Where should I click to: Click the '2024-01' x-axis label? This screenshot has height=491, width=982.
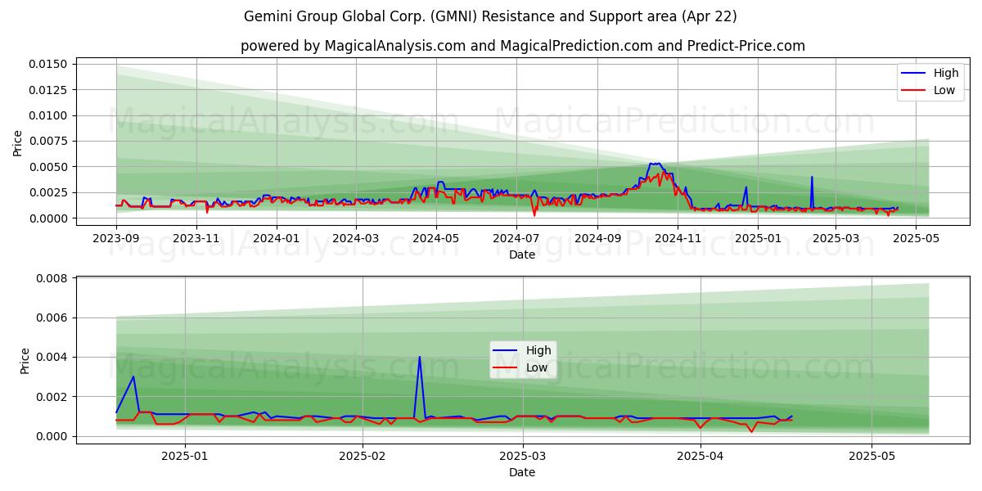(x=277, y=238)
